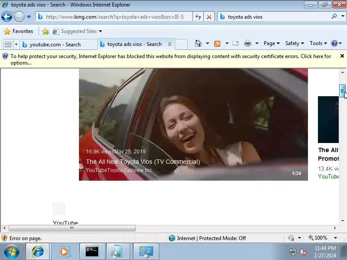347x260 pixels.
Task: Open the Control Panel taskbar icon
Action: coord(146,252)
